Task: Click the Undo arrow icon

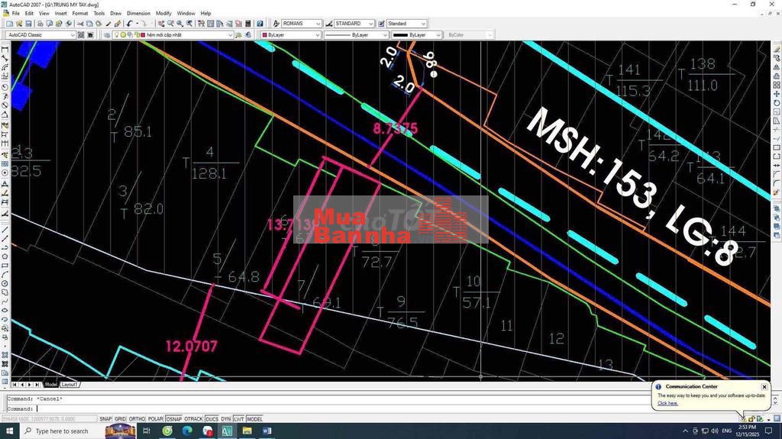Action: click(x=130, y=24)
